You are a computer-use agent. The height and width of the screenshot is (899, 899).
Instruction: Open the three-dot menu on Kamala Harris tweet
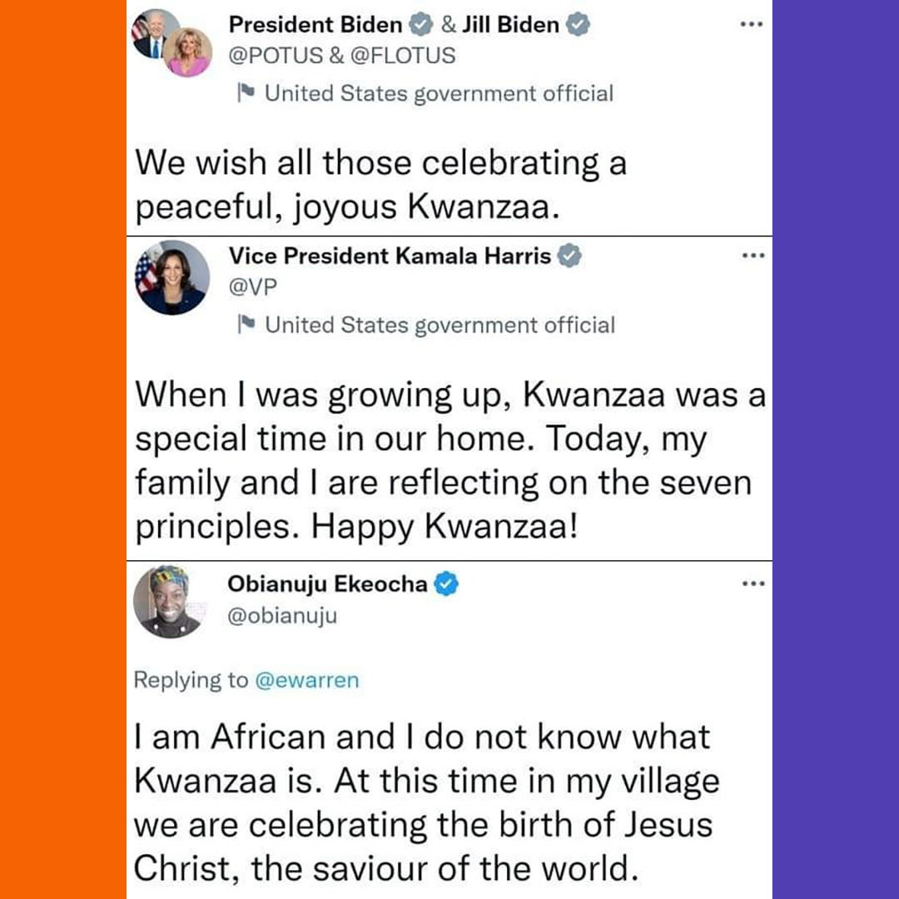click(752, 256)
